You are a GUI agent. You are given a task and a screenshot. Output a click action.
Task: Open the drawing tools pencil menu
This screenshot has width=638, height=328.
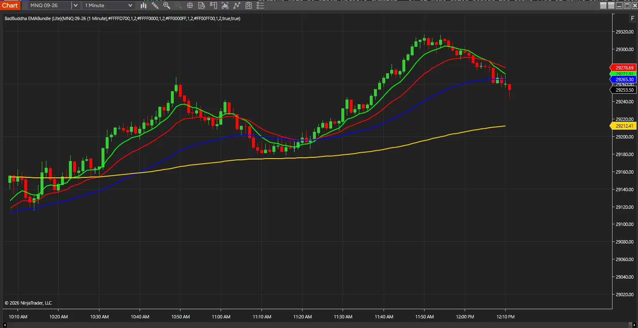[x=155, y=5]
